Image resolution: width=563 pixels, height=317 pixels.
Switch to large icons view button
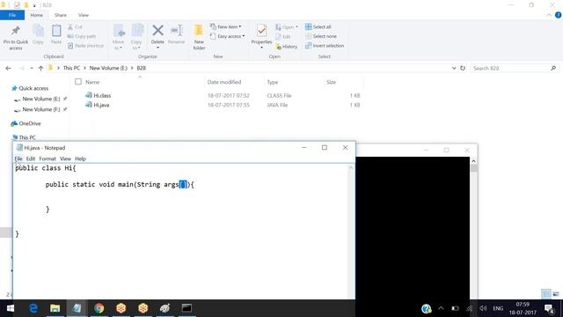click(x=556, y=293)
